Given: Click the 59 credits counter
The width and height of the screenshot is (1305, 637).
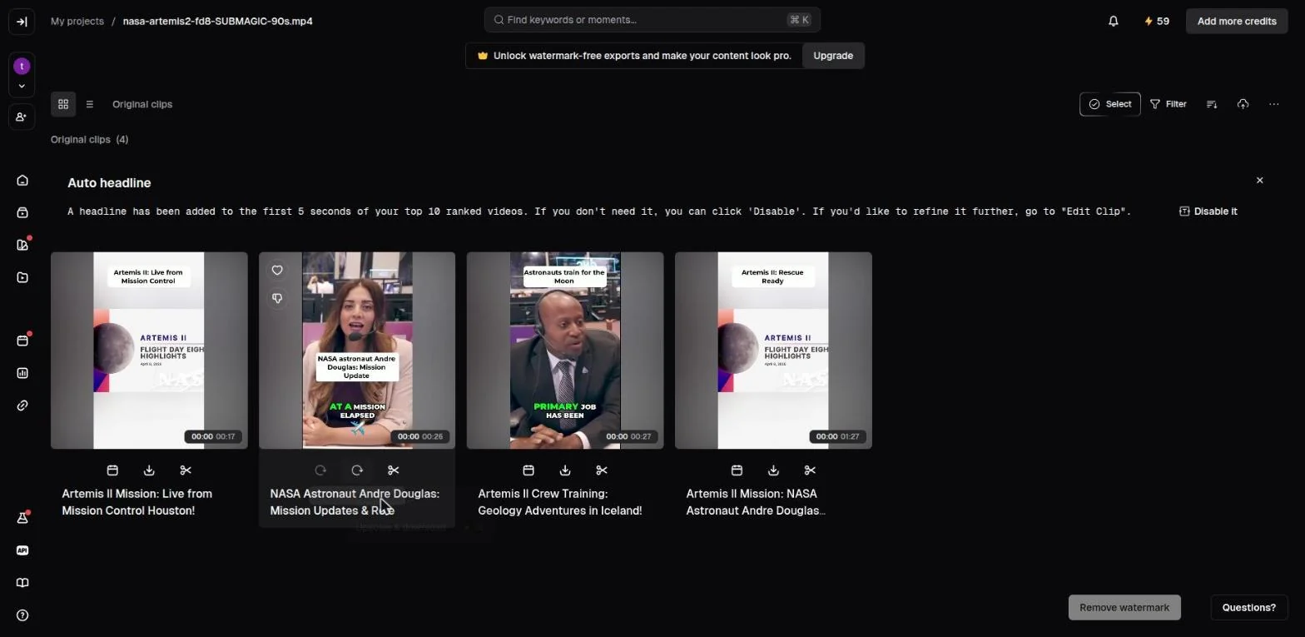Looking at the screenshot, I should click(1157, 22).
